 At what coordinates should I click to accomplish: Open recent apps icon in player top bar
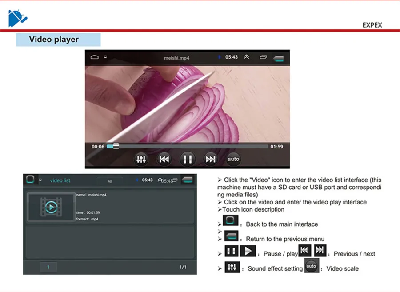(263, 57)
